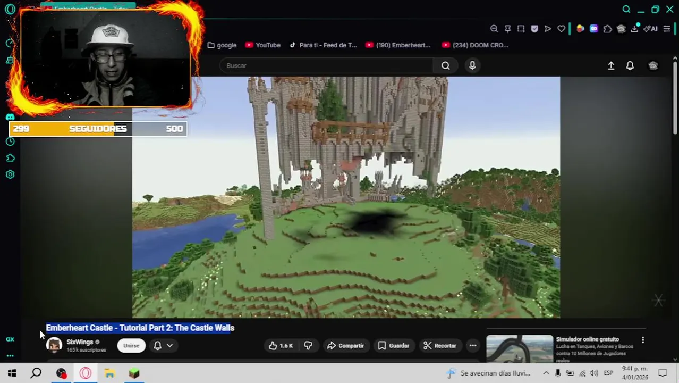This screenshot has height=383, width=679.
Task: Dislike the video thumbs down
Action: click(x=308, y=346)
